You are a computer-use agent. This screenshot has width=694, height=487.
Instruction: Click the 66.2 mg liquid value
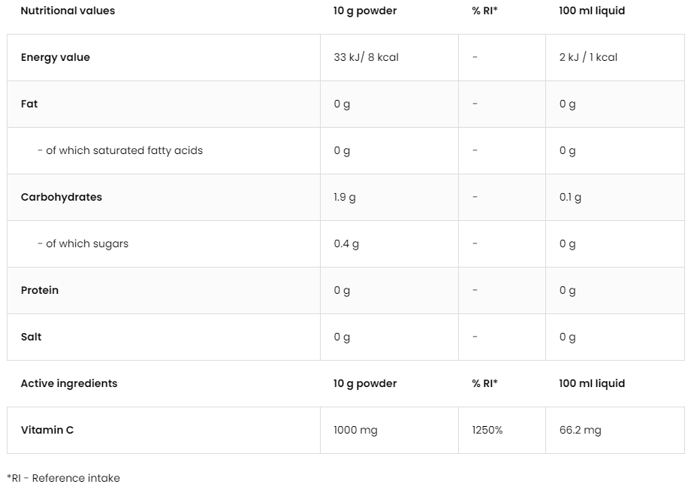[x=580, y=431]
